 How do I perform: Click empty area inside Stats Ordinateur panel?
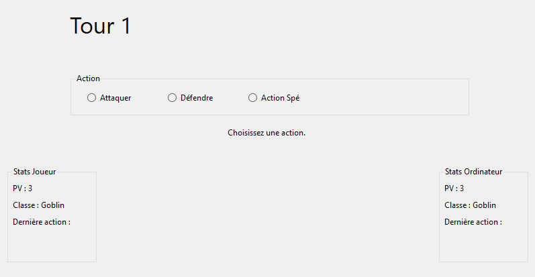tap(483, 245)
